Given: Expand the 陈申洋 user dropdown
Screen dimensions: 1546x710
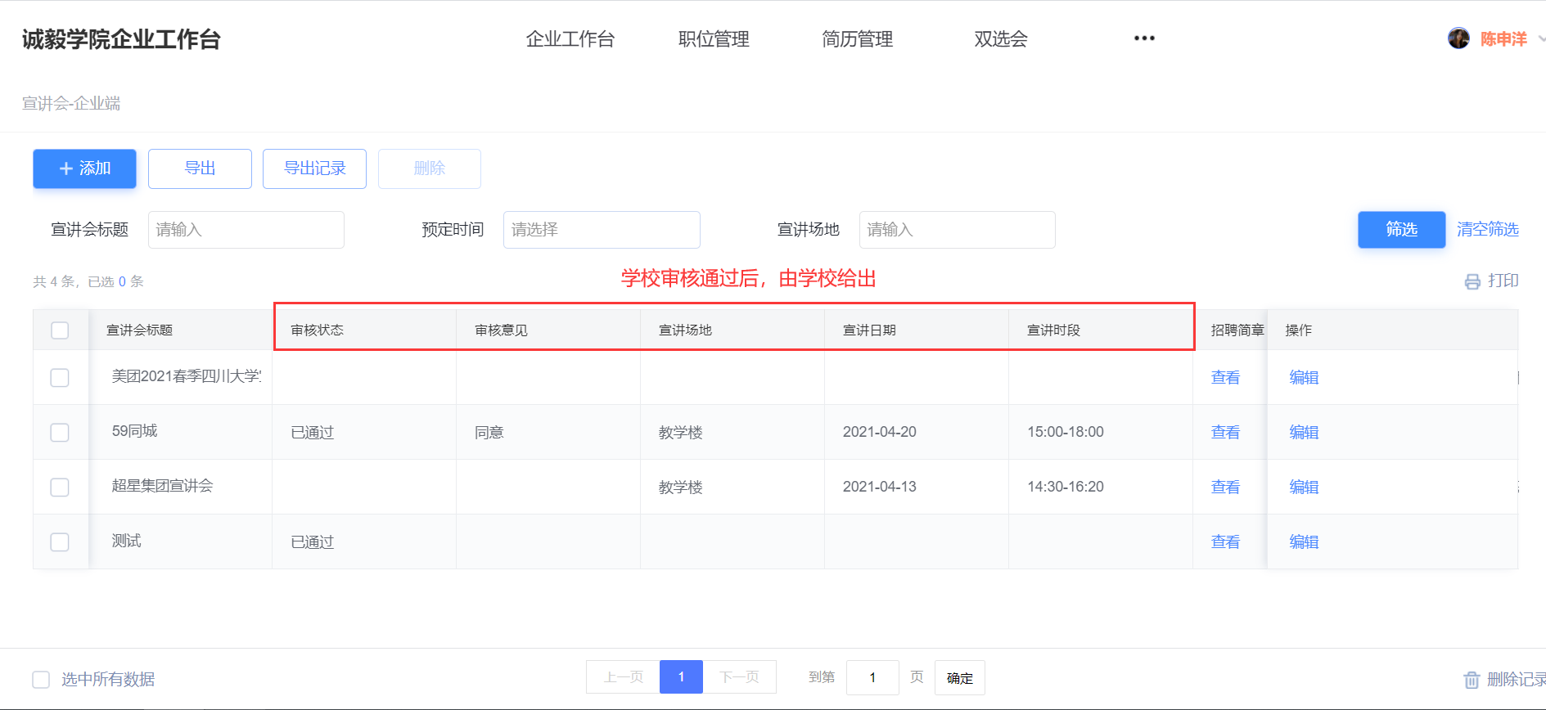Looking at the screenshot, I should point(1540,38).
